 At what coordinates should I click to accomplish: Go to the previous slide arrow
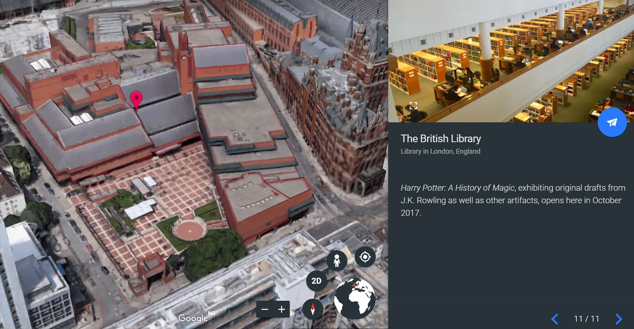[555, 319]
